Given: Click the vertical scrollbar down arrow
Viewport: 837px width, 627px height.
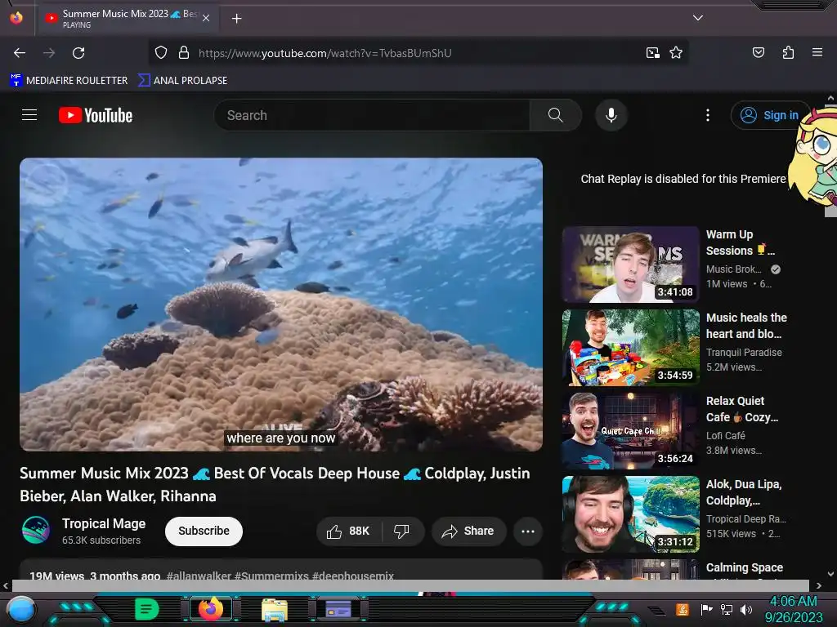Looking at the screenshot, I should [x=830, y=574].
